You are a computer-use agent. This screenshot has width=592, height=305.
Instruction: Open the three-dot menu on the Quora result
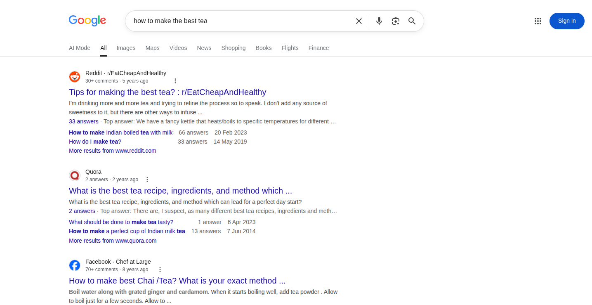click(x=147, y=180)
